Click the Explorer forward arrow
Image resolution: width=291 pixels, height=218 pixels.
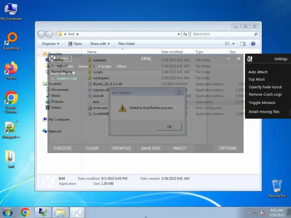click(49, 34)
